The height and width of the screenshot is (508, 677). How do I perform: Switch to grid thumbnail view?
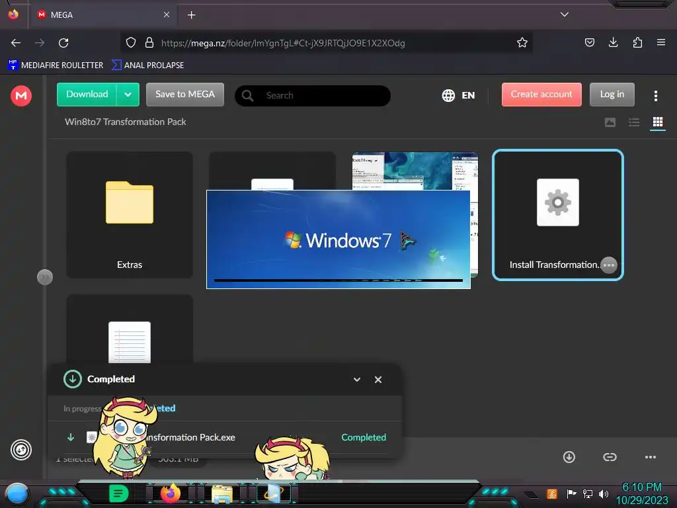coord(657,122)
